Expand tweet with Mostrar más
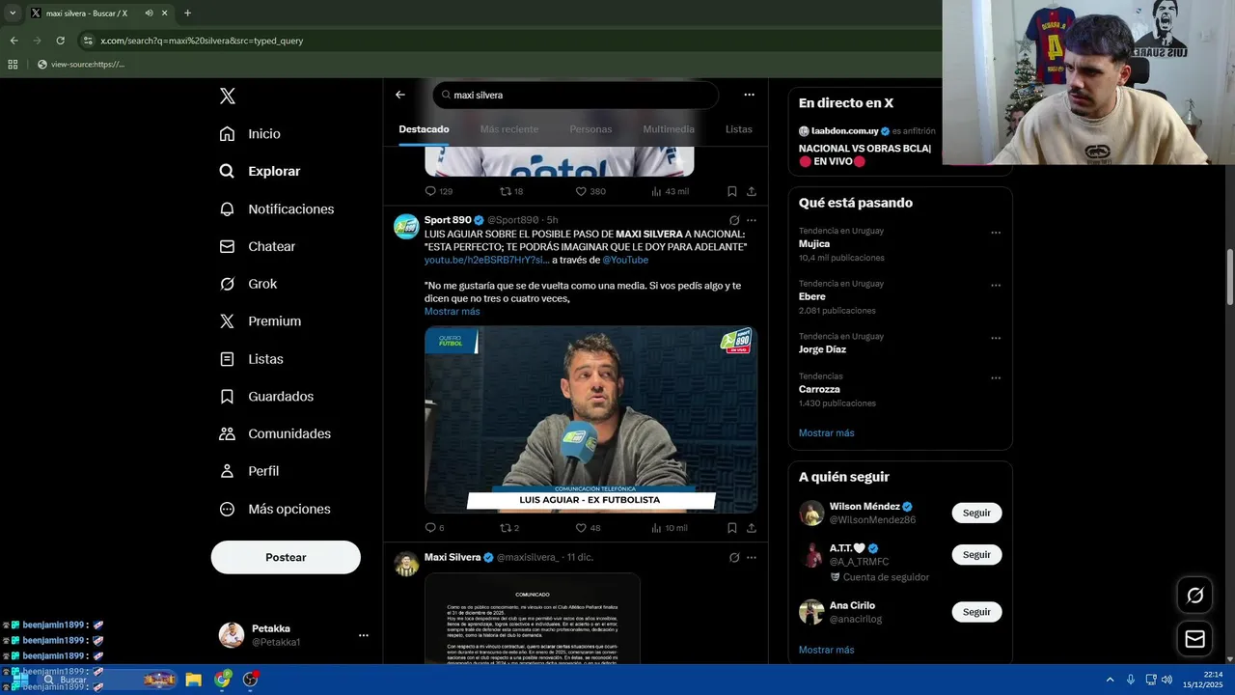1235x695 pixels. 452,311
